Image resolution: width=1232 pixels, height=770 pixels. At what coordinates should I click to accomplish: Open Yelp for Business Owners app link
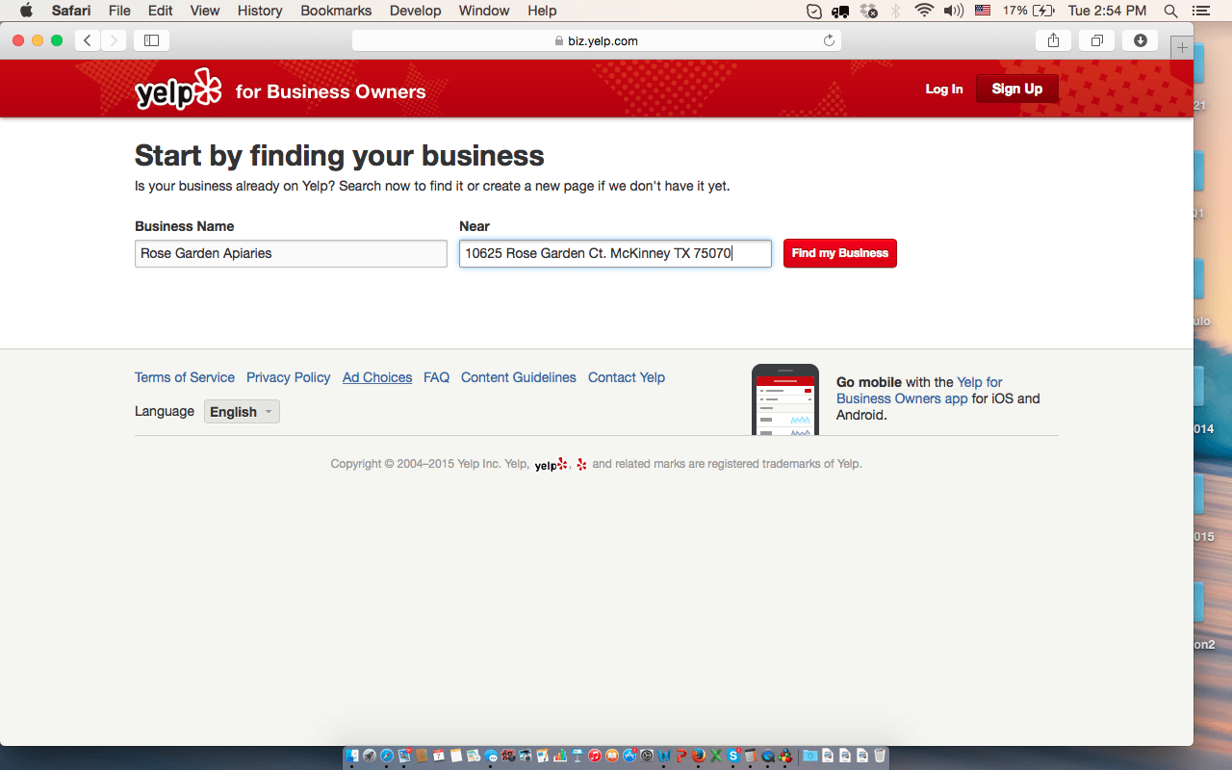[919, 390]
